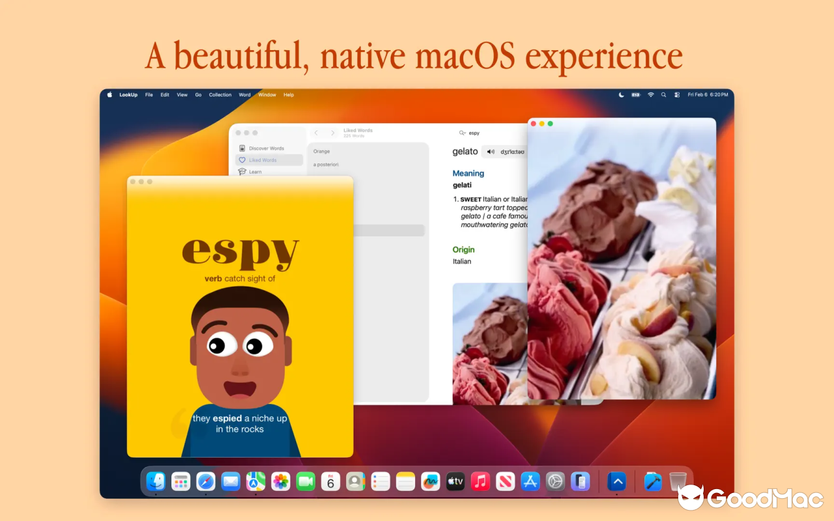Open the Window menu
834x521 pixels.
tap(267, 95)
